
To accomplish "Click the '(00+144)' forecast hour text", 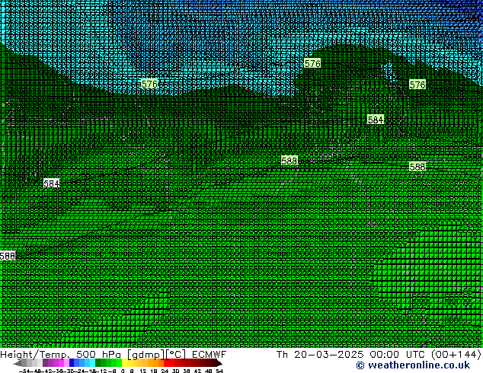I will tap(456, 355).
